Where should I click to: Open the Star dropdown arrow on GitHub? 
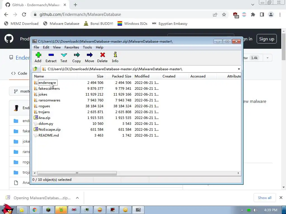pos(268,58)
